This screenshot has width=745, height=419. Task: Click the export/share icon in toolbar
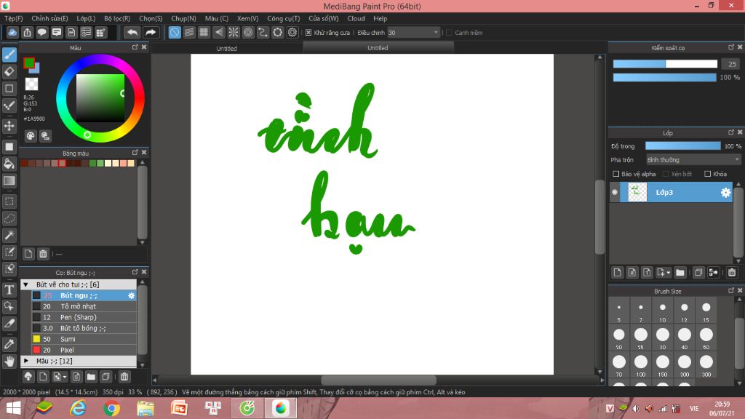pos(27,32)
